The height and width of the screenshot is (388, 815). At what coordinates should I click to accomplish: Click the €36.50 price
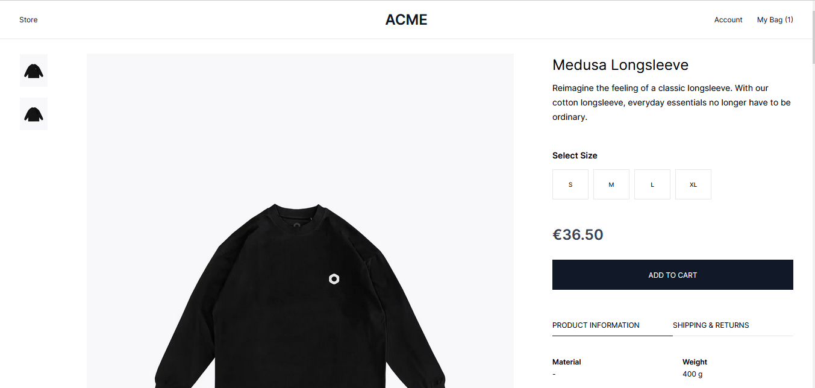click(x=578, y=234)
